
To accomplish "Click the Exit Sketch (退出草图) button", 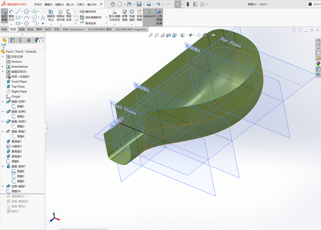I will pyautogui.click(x=4, y=16).
